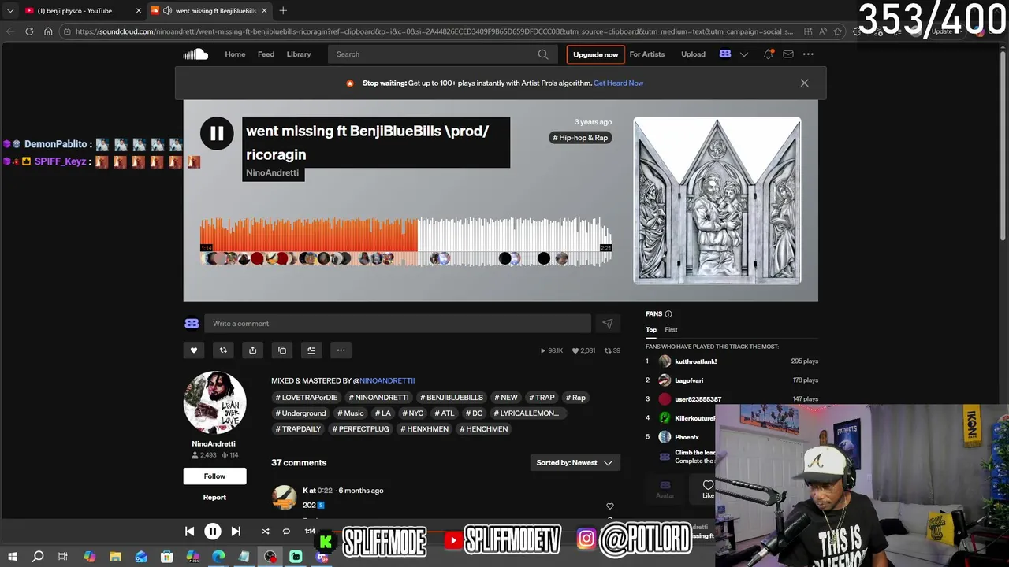Screen dimensions: 1009x567
Task: Click the #HENCHMEN tag
Action: pos(484,429)
